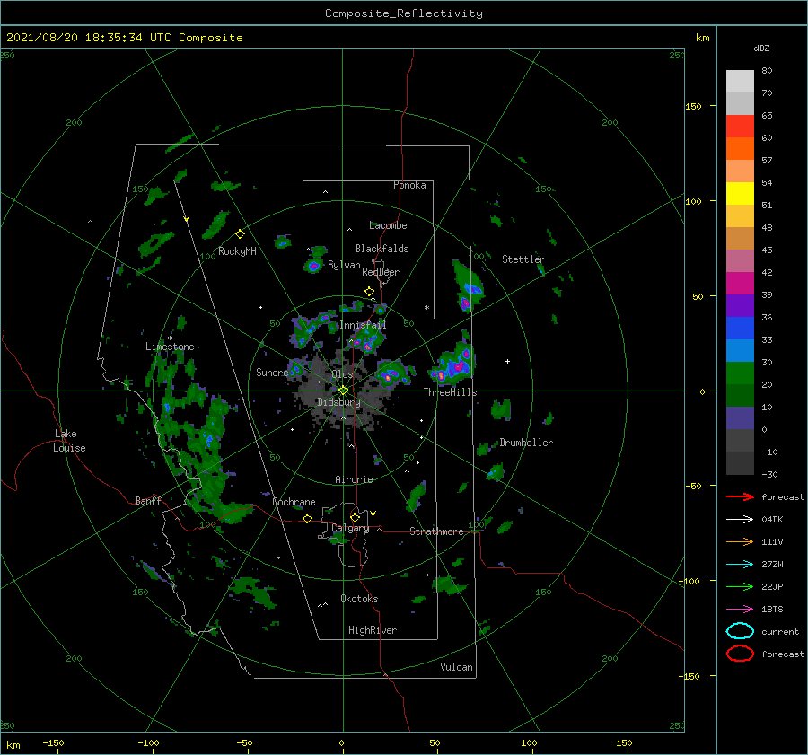Click the storm cell southwest of Stettler label
Viewport: 808px width, 755px height.
coord(468,288)
